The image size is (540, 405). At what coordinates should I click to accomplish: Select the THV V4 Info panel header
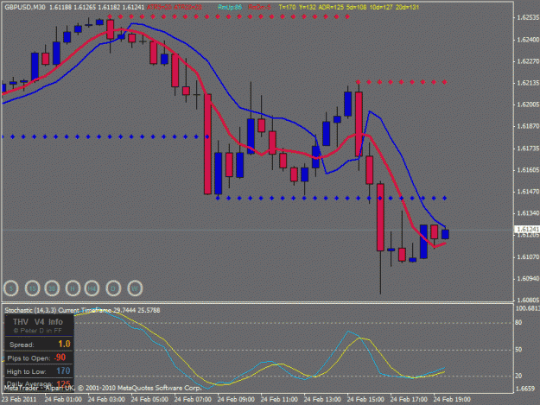(38, 322)
